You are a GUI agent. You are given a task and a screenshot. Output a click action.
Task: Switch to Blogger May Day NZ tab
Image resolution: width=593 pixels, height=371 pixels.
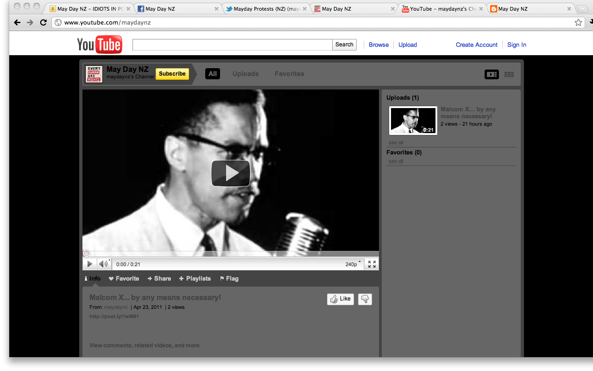coord(530,9)
